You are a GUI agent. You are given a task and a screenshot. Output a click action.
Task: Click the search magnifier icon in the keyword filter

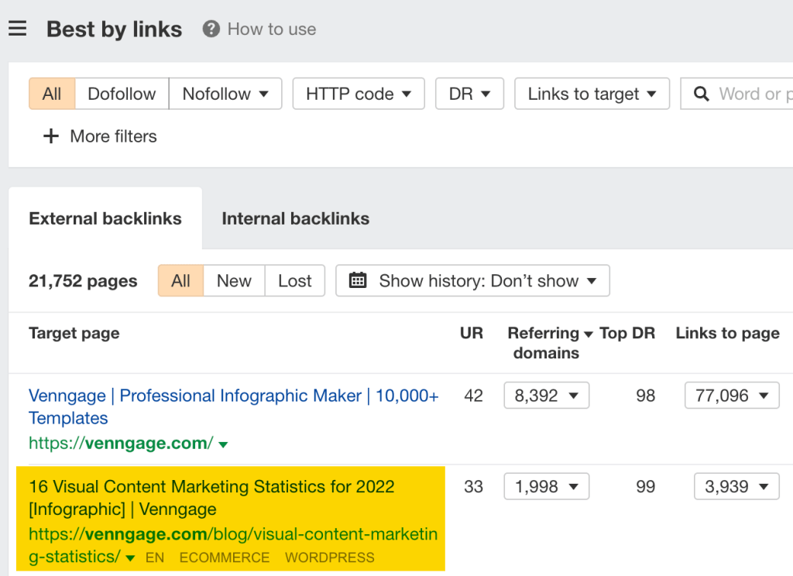[702, 94]
